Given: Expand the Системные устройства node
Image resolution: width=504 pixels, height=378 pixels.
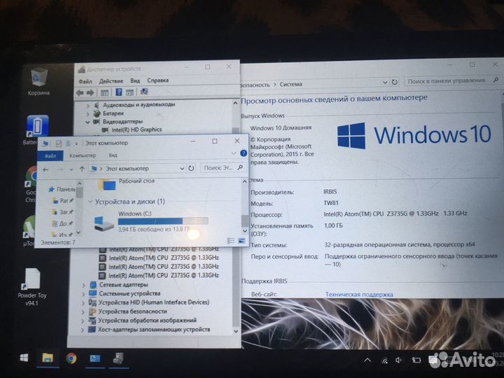Looking at the screenshot, I should [x=83, y=294].
